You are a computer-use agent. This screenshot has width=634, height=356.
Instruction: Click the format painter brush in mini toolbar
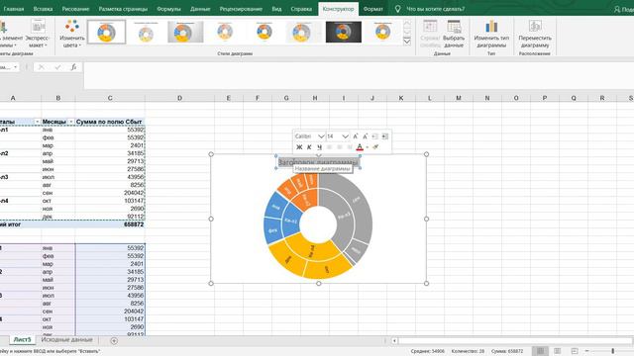(375, 147)
